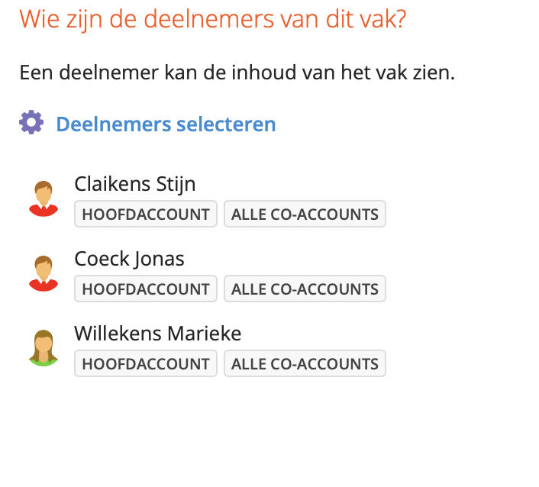Click the description sentence about inhoud
This screenshot has height=487, width=539.
pos(237,73)
